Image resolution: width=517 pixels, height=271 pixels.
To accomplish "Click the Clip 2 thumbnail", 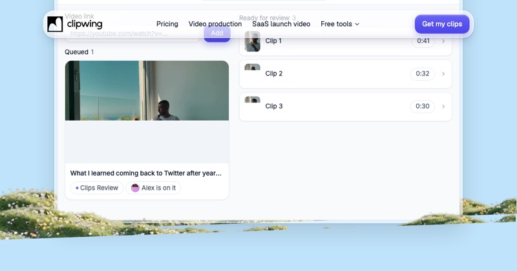I will coord(252,67).
